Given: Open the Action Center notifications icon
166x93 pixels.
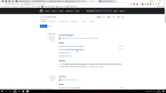Looking at the screenshot, I should tap(163, 91).
